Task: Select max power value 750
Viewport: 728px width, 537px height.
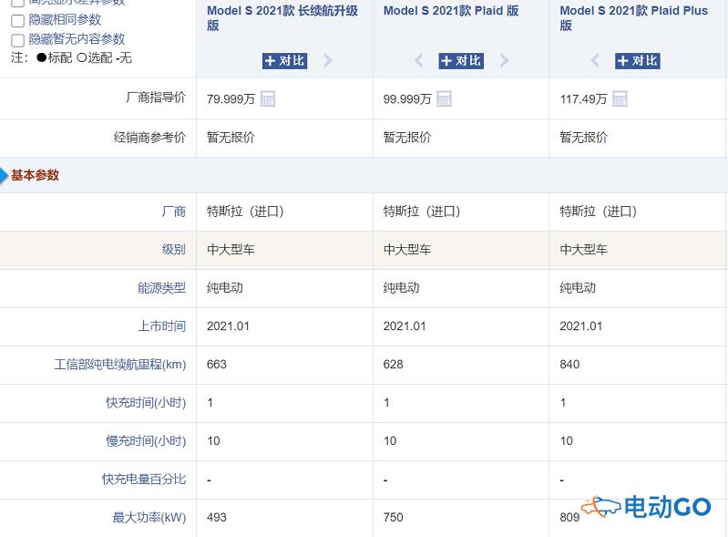Action: click(x=393, y=517)
